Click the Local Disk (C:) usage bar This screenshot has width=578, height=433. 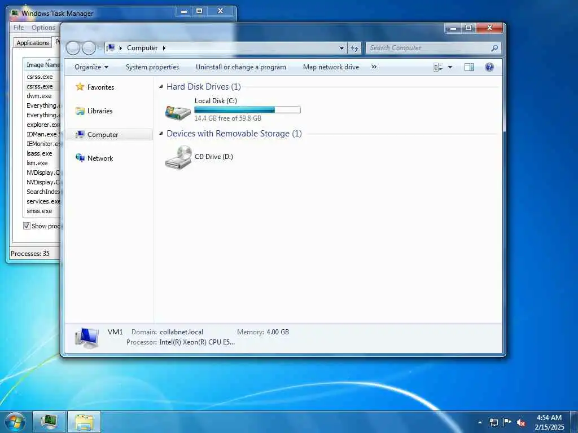click(x=247, y=110)
